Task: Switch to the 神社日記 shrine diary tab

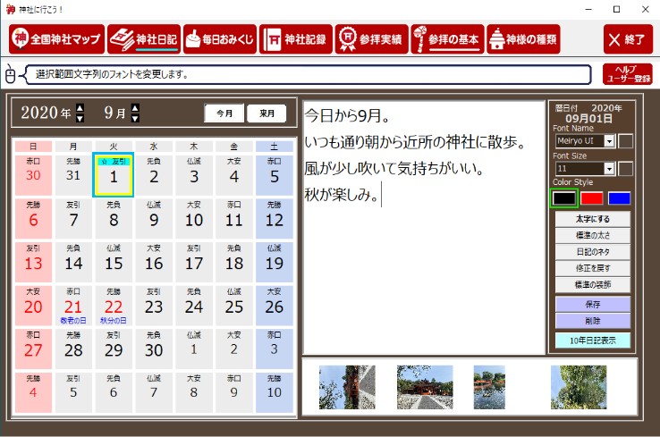Action: [143, 39]
